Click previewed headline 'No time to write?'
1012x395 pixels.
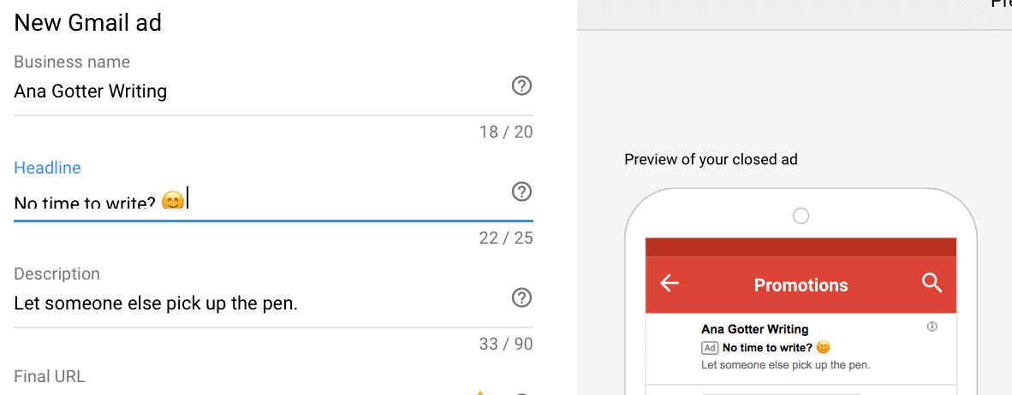[767, 348]
